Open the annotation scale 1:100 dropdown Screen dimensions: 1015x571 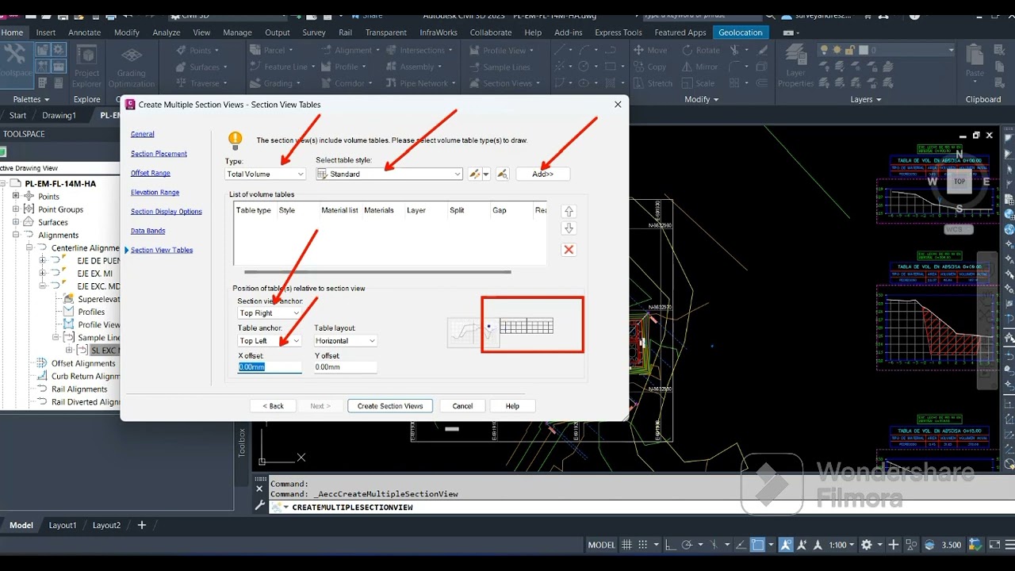tap(842, 545)
